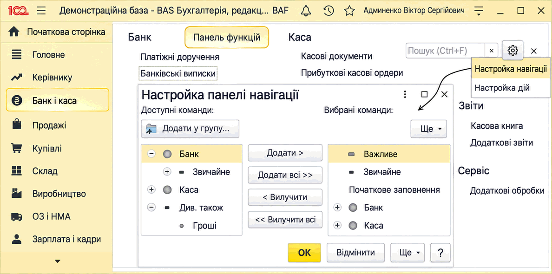Click the home icon for Початкова сторінка
The width and height of the screenshot is (552, 274).
click(14, 32)
